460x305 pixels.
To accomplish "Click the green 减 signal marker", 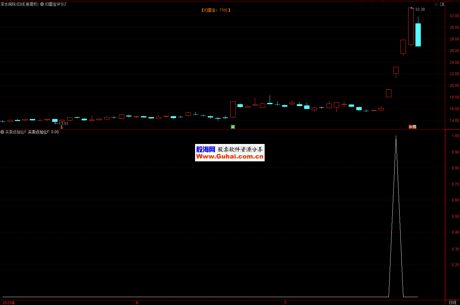I will [x=233, y=127].
